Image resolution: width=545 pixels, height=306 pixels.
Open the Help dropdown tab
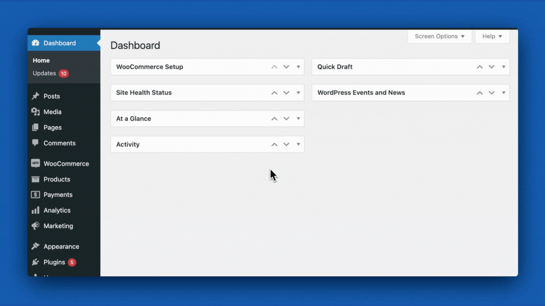(x=492, y=36)
